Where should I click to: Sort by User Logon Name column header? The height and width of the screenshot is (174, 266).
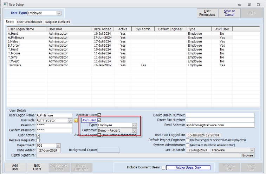[27, 29]
